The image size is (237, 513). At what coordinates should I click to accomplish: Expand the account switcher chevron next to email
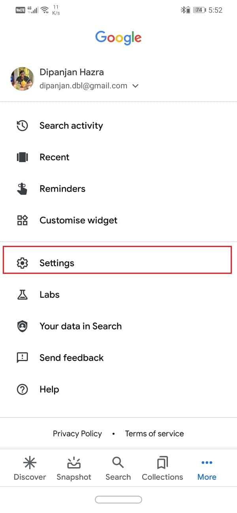pyautogui.click(x=135, y=86)
